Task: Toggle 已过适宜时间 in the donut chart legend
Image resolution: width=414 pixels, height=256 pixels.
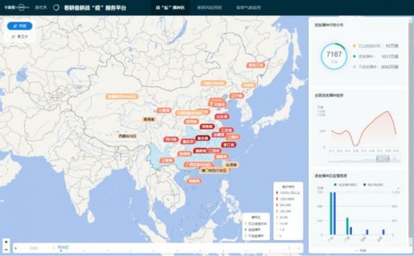Action: (x=375, y=46)
